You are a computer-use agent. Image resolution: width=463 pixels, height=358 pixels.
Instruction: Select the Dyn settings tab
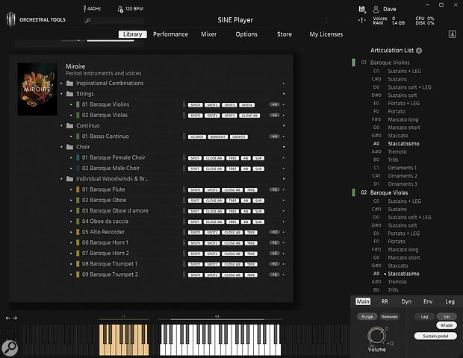pyautogui.click(x=406, y=301)
